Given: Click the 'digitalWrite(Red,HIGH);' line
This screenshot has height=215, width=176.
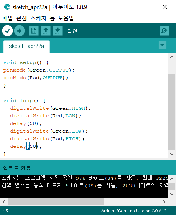Looking at the screenshot, I should [47, 139].
